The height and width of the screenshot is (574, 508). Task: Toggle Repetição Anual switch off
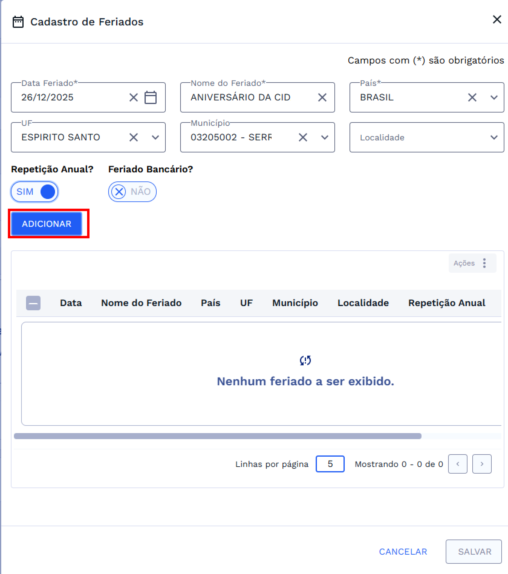[x=34, y=192]
